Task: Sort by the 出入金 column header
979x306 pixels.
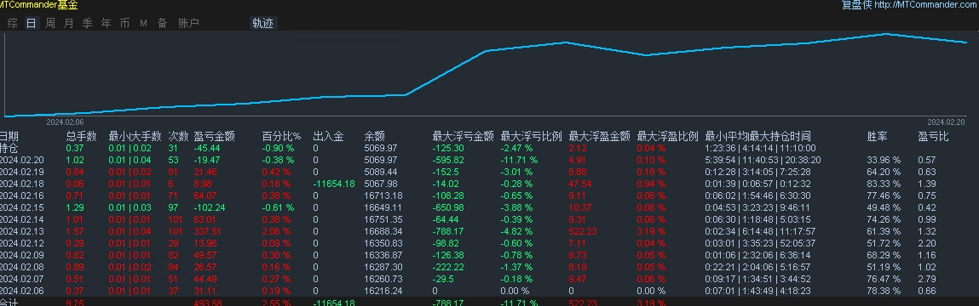Action: [328, 137]
